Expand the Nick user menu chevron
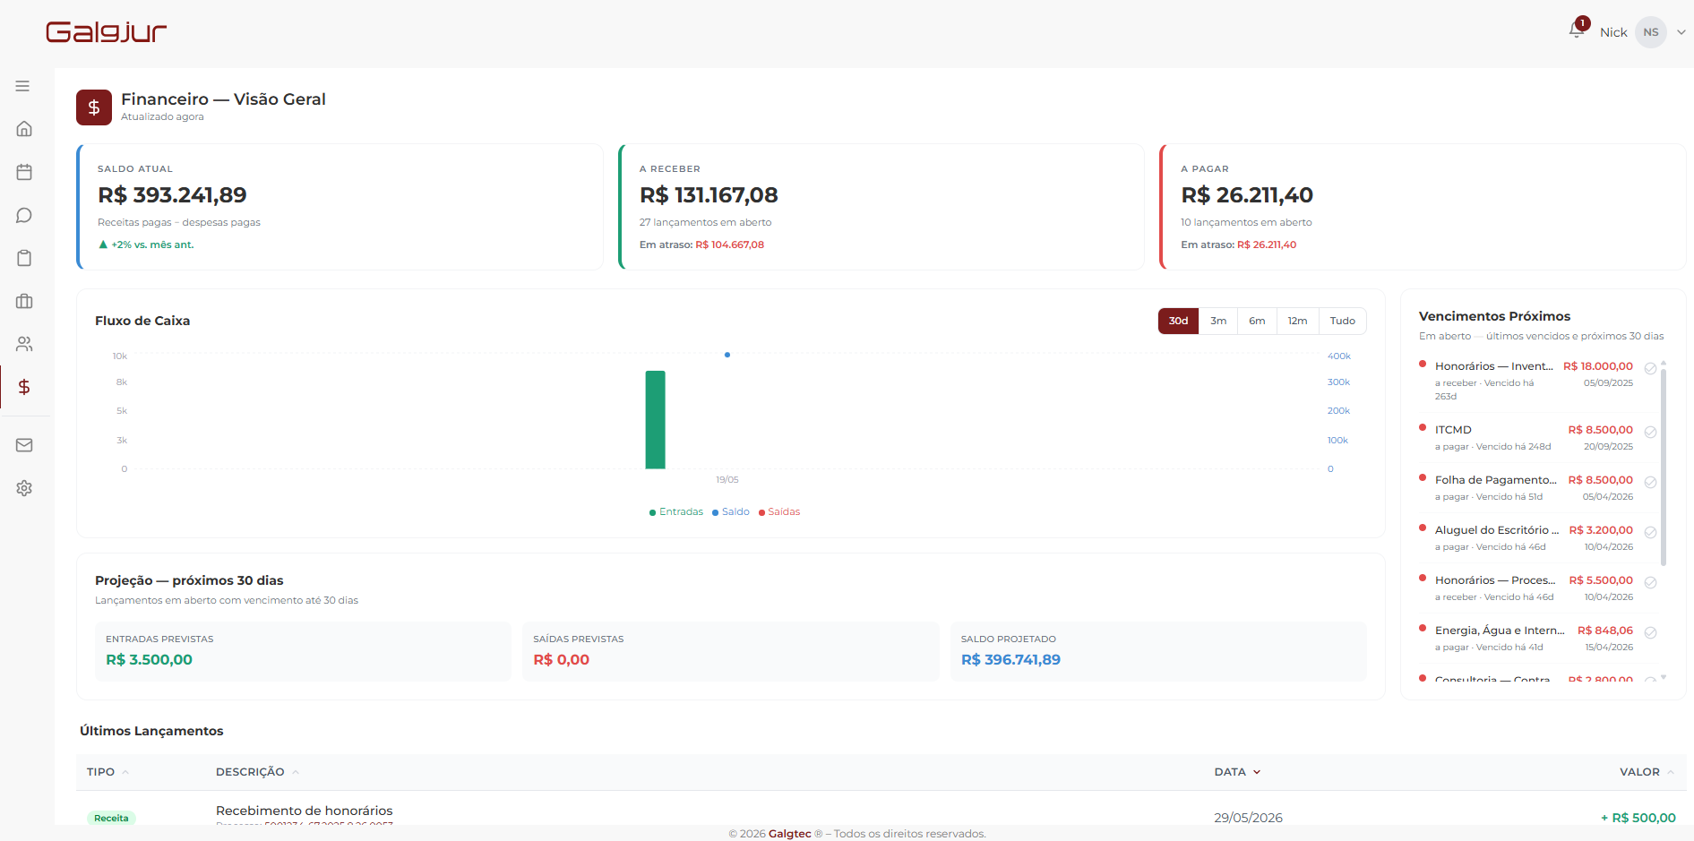Screen dimensions: 1694x841 [x=1681, y=32]
